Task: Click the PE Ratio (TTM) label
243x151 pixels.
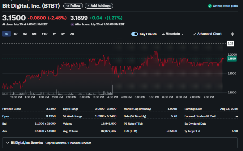Action: pos(133,124)
